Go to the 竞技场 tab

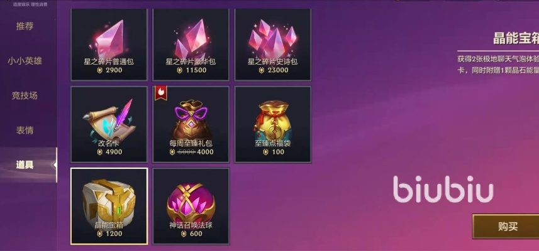tap(25, 95)
